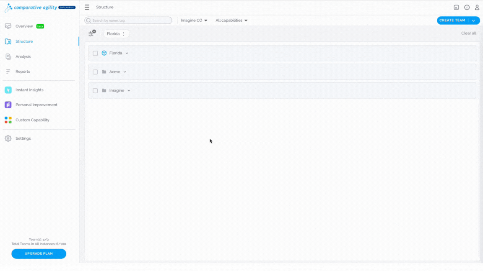Click the Personal Improvement purple icon
This screenshot has height=271, width=483.
(x=8, y=105)
